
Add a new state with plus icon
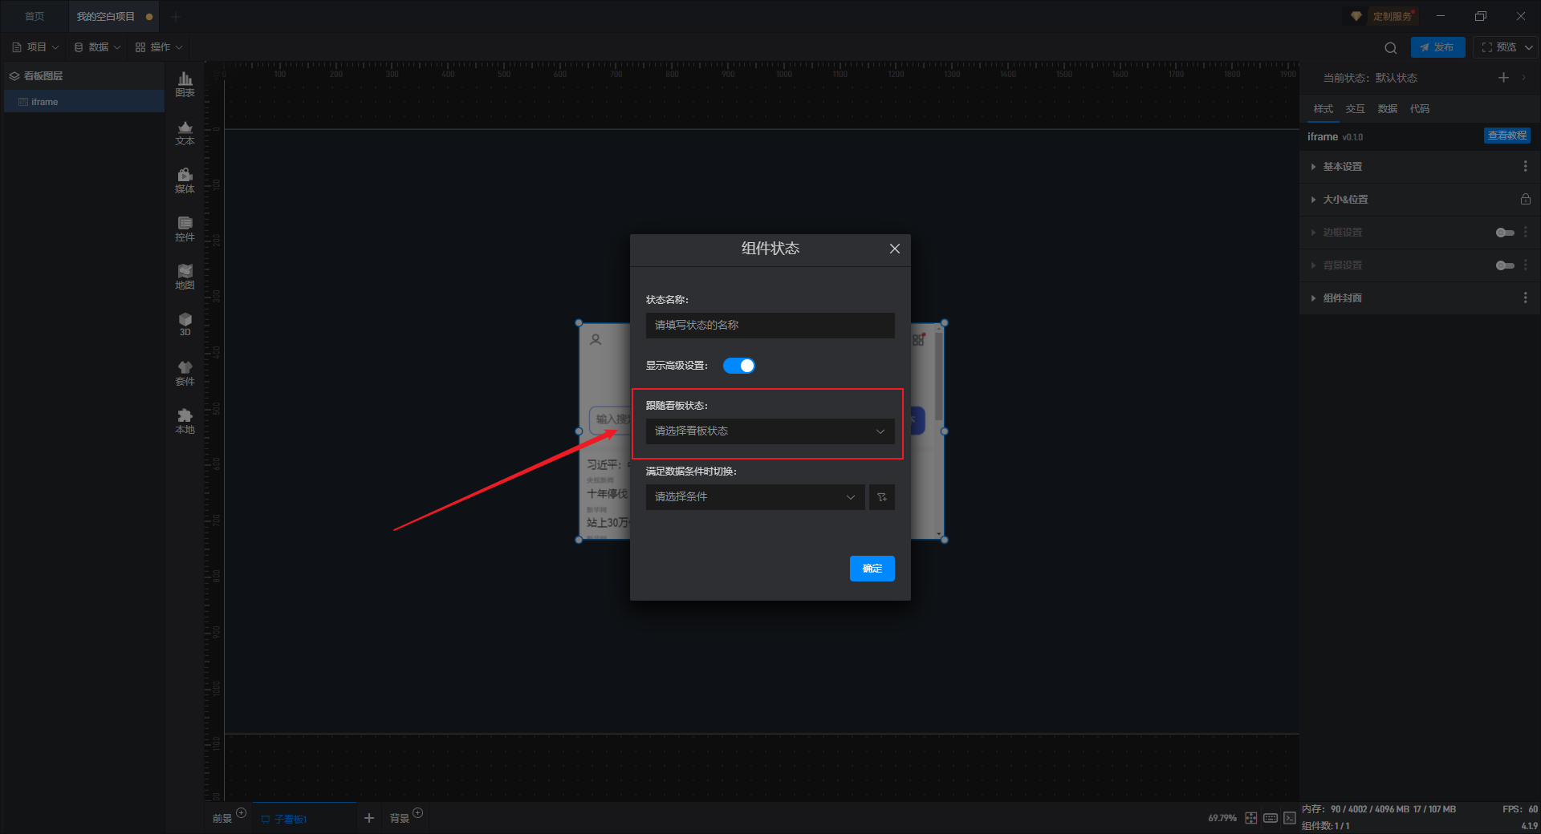click(x=1503, y=78)
